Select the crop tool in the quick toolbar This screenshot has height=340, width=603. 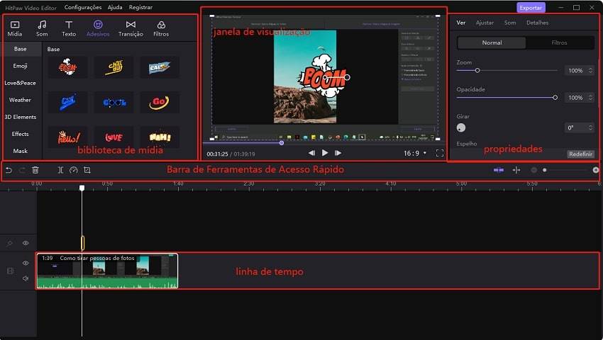coord(87,170)
